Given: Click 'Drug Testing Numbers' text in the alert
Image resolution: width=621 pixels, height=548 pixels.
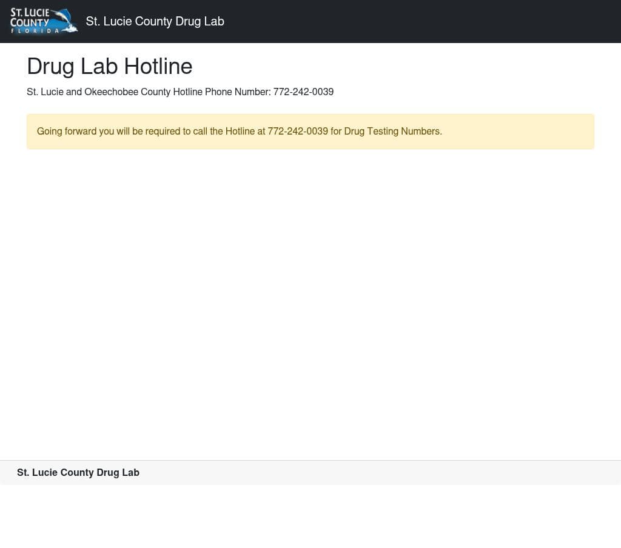Looking at the screenshot, I should click(392, 131).
